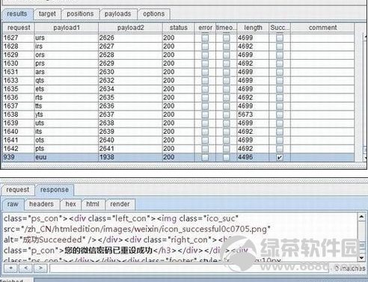Sort by the request column header
The width and height of the screenshot is (368, 282).
point(19,28)
